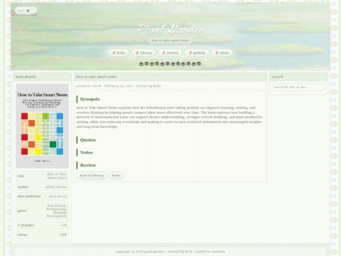The image size is (341, 256).
Task: Click the date published value 2017-02-24
Action: [x=58, y=197]
